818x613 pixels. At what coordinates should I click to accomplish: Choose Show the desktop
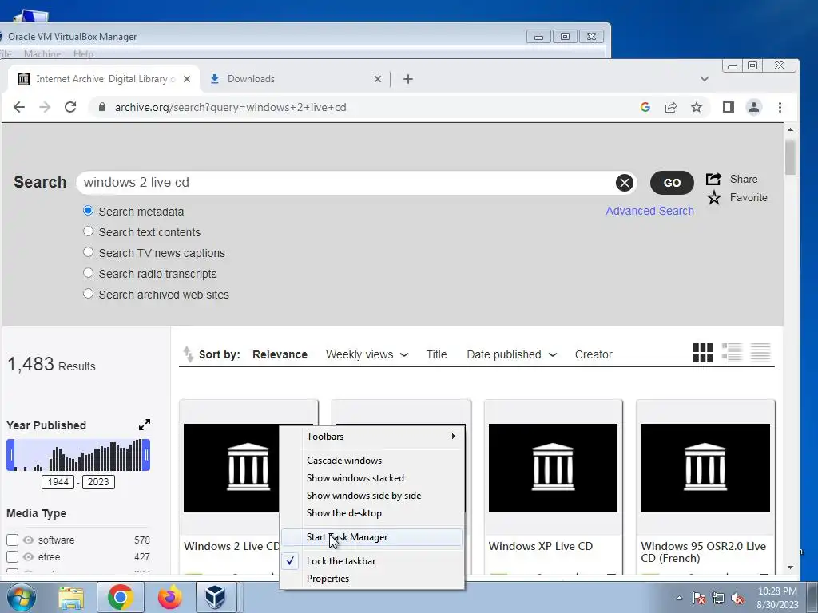tap(372, 513)
